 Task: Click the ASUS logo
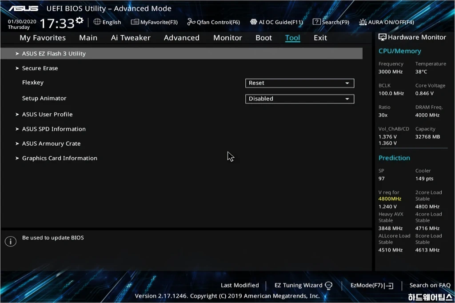(24, 8)
